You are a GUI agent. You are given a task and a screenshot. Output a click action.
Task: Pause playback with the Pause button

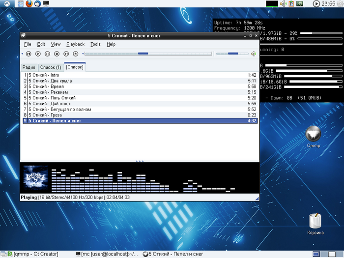click(47, 54)
